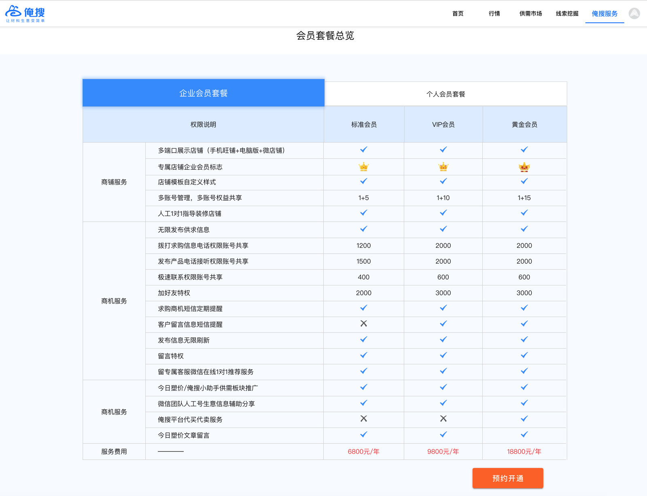Click the X mark for 标准会员 客户留言信息短信提醒
647x496 pixels.
tap(363, 324)
